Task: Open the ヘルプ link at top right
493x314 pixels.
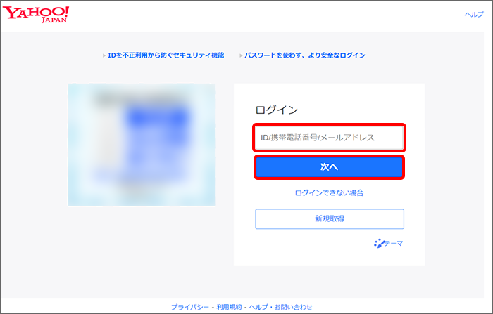Action: coord(474,15)
